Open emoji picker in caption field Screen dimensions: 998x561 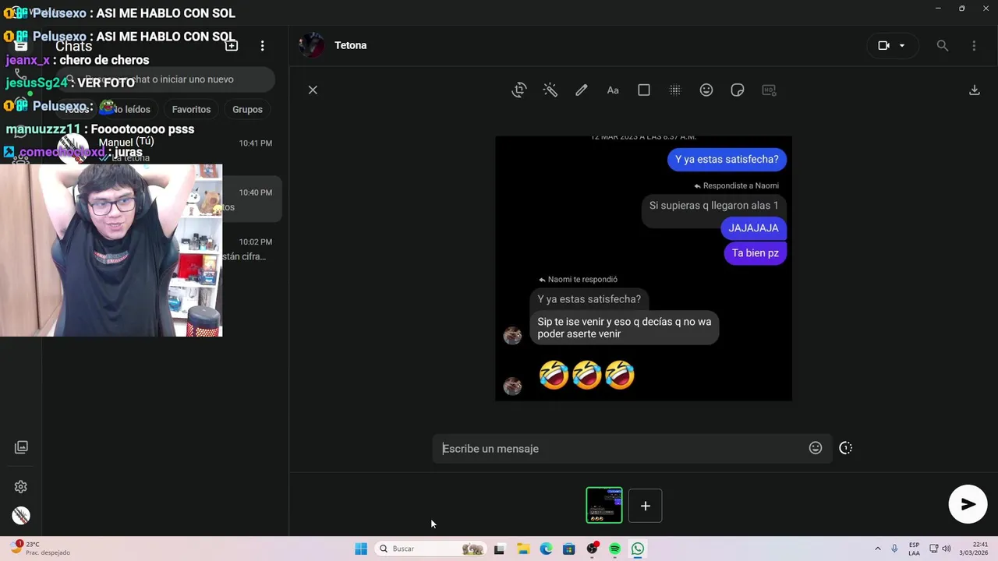pyautogui.click(x=816, y=448)
